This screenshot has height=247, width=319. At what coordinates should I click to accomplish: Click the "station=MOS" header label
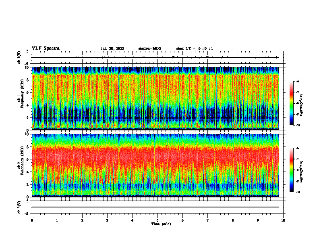pyautogui.click(x=150, y=48)
